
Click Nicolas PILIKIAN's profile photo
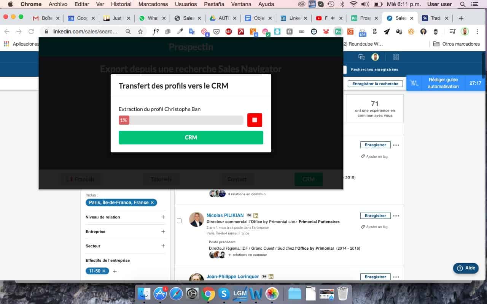[196, 219]
